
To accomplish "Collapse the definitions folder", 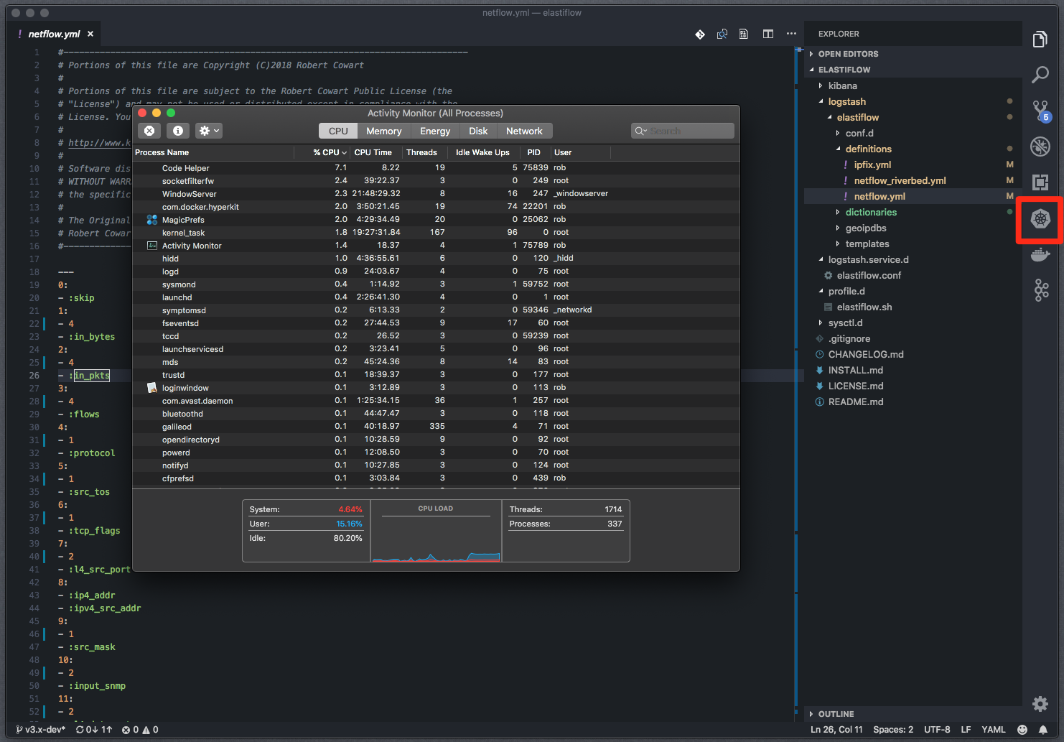I will coord(868,149).
